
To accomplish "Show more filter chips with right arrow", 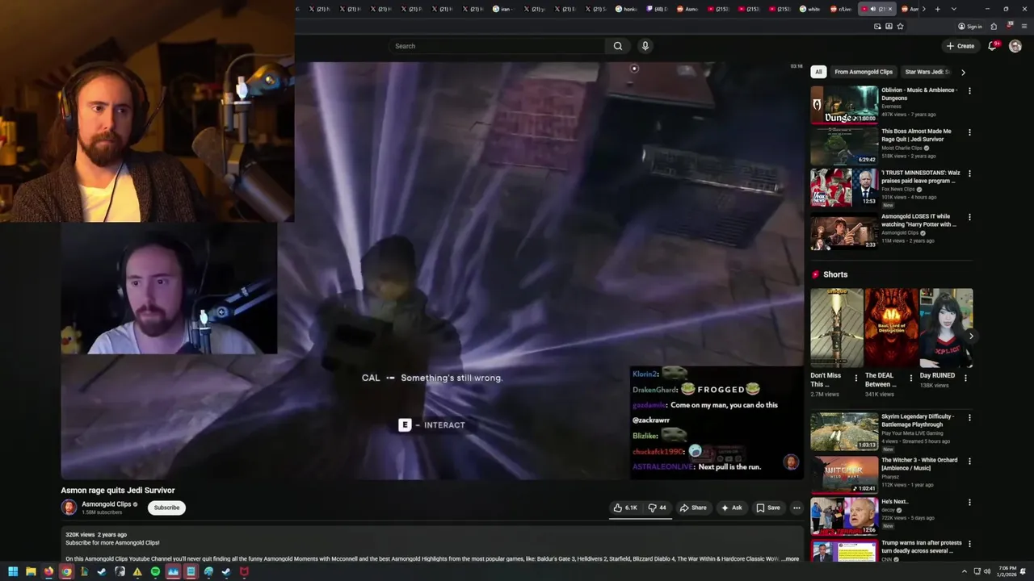I will tap(963, 72).
